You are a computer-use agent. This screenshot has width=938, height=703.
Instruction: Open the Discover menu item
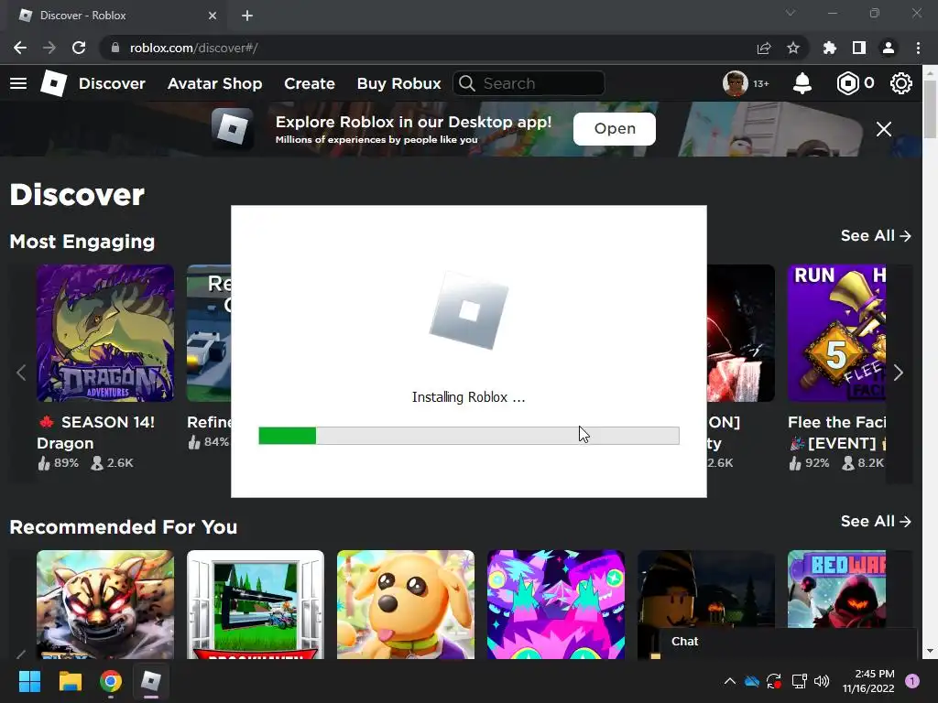click(x=112, y=83)
